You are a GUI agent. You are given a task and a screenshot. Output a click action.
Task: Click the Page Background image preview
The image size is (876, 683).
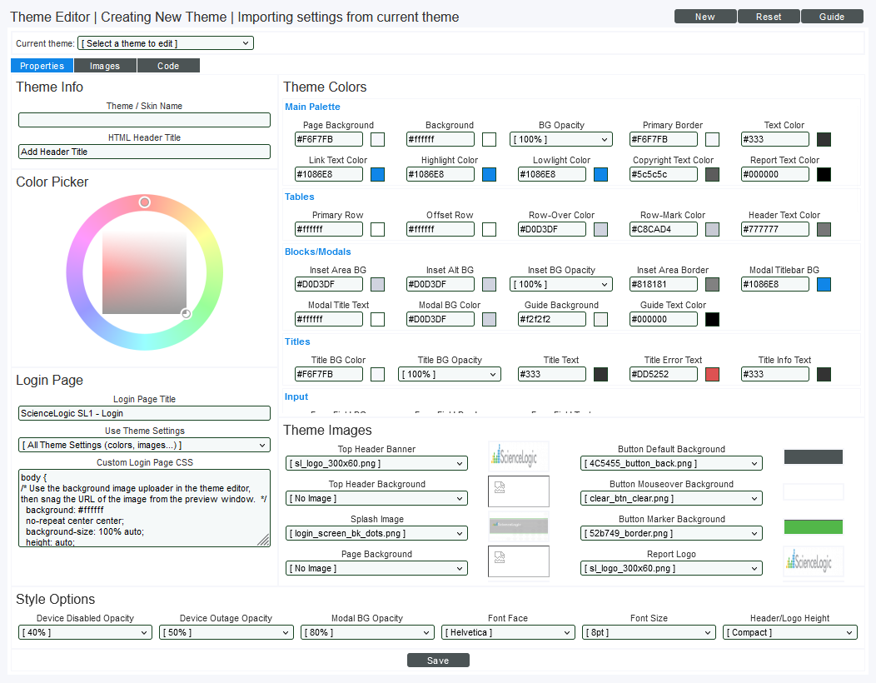(518, 561)
